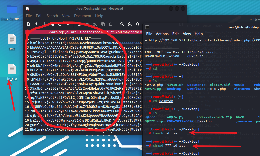This screenshot has width=260, height=156.
Task: Open the terminal's View menu
Action: (187, 34)
